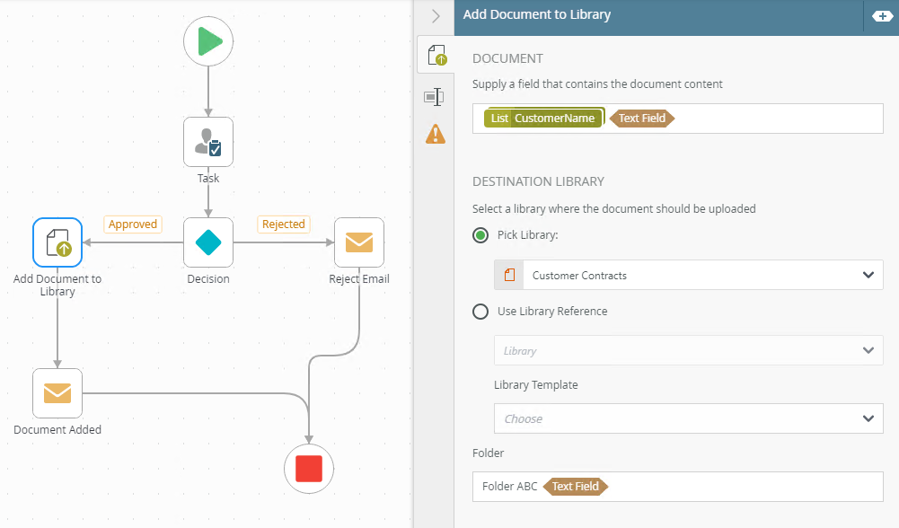
Task: Select Use Library Reference radio button
Action: (480, 312)
